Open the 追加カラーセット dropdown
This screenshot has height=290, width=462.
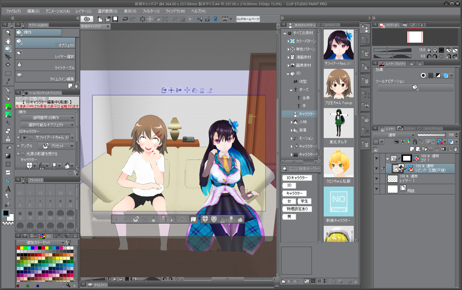pos(41,242)
